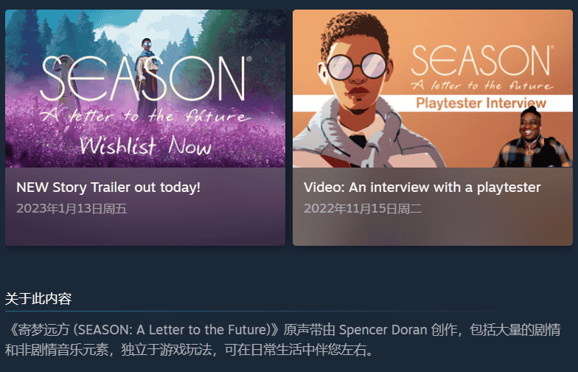Click the SEASON logo on the purple thumbnail

pyautogui.click(x=145, y=78)
